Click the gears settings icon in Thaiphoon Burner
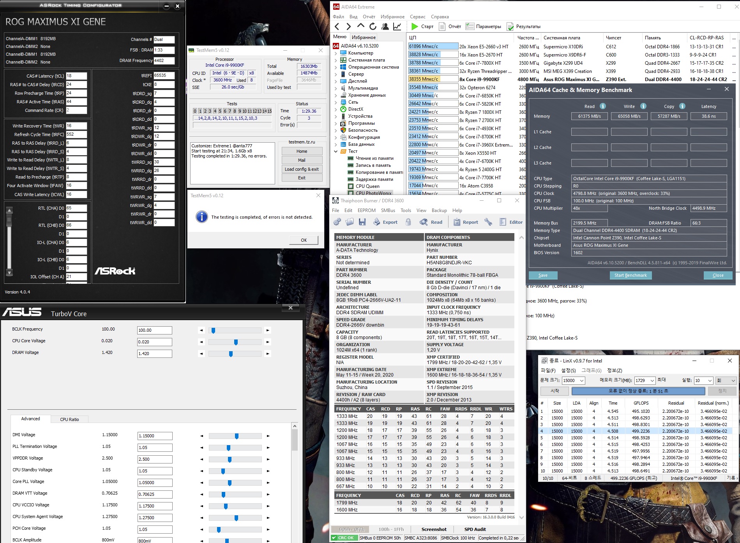Image resolution: width=740 pixels, height=543 pixels. click(x=337, y=222)
